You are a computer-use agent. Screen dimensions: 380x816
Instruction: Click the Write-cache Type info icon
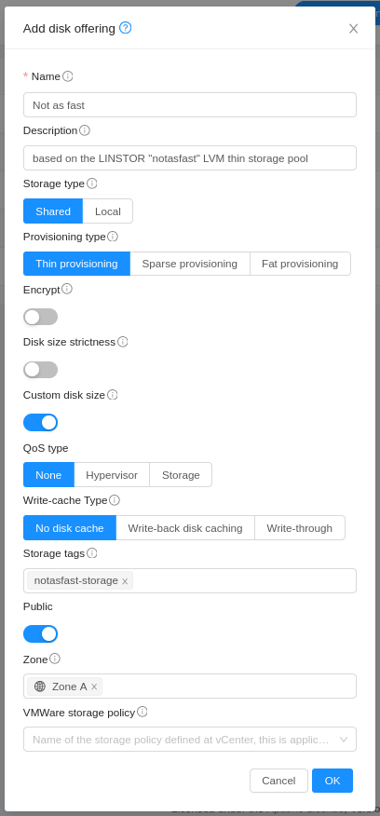click(115, 500)
